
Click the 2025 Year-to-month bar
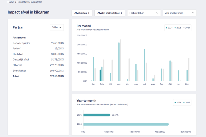tap(126, 124)
